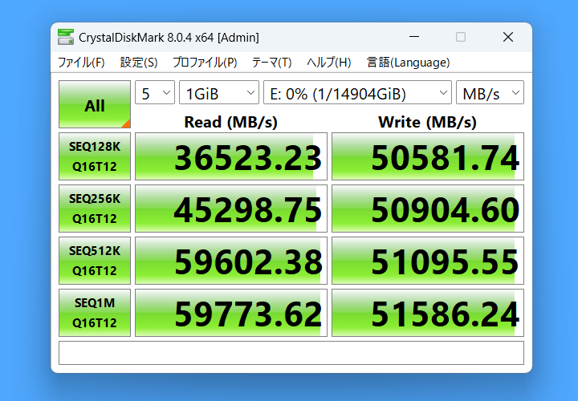The height and width of the screenshot is (401, 578).
Task: Open the 言語(Language) menu
Action: [408, 63]
